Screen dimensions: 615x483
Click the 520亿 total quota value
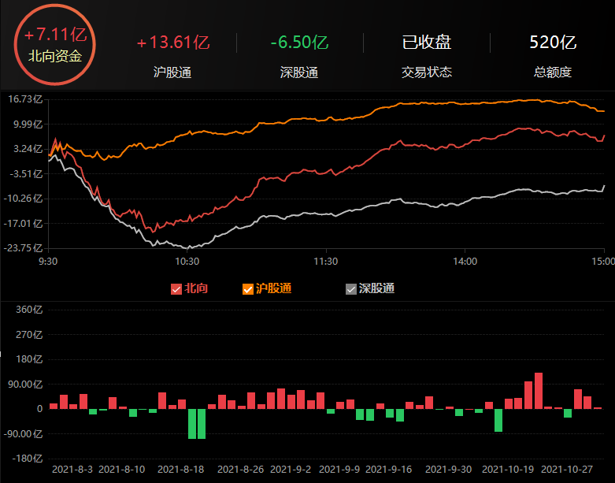[x=553, y=43]
